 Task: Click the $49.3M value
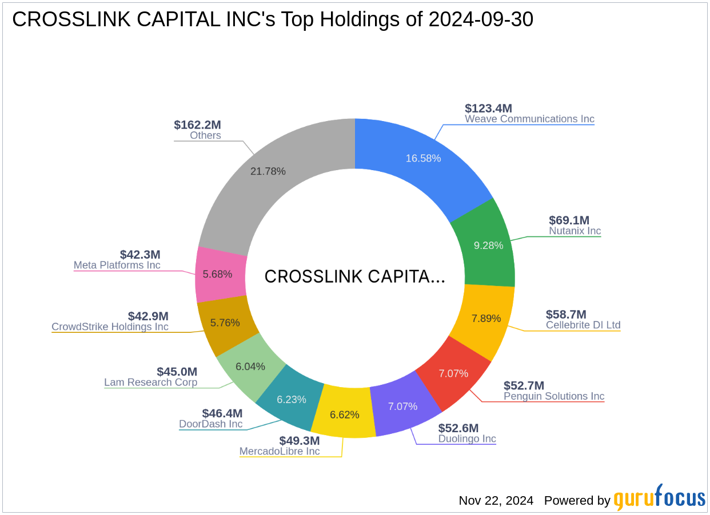[x=300, y=440]
